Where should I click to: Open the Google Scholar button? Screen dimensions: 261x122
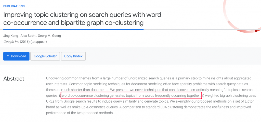45,56
